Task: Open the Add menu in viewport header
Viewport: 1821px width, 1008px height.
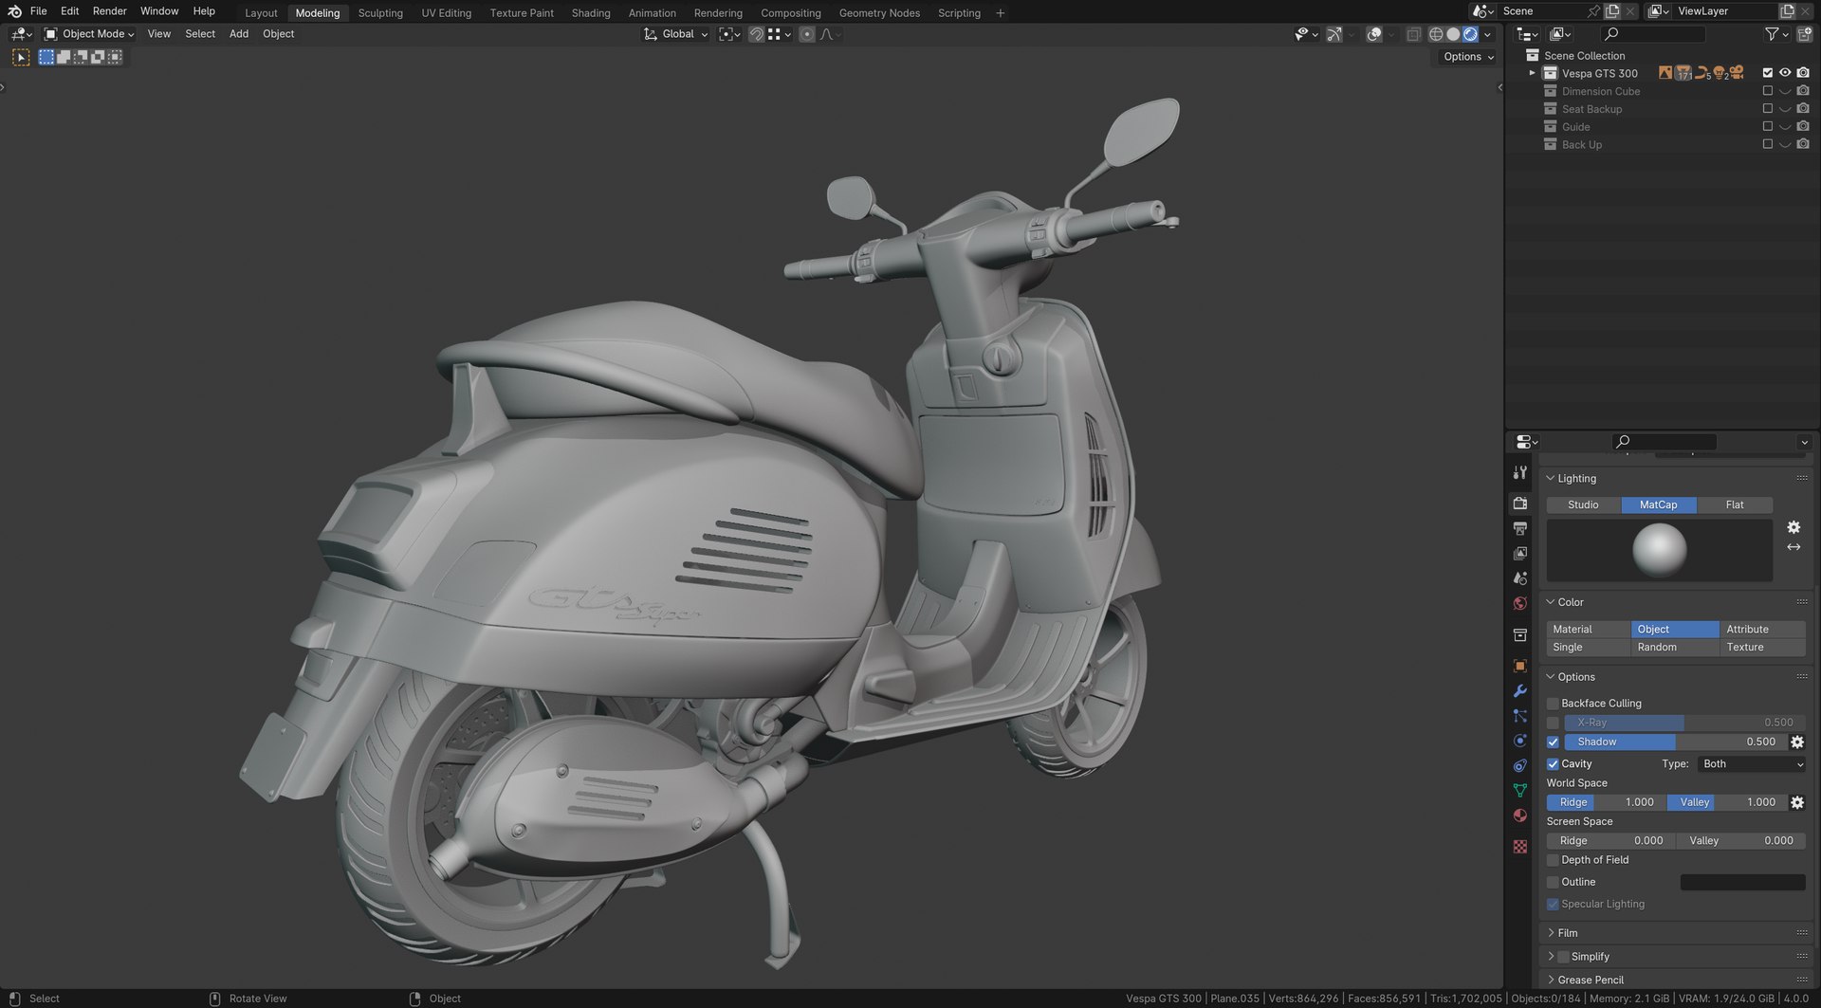Action: click(239, 34)
